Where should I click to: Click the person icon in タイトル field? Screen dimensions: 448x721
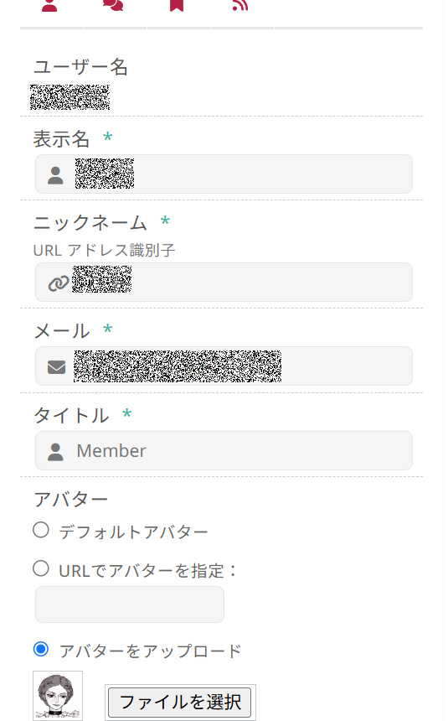tap(55, 452)
